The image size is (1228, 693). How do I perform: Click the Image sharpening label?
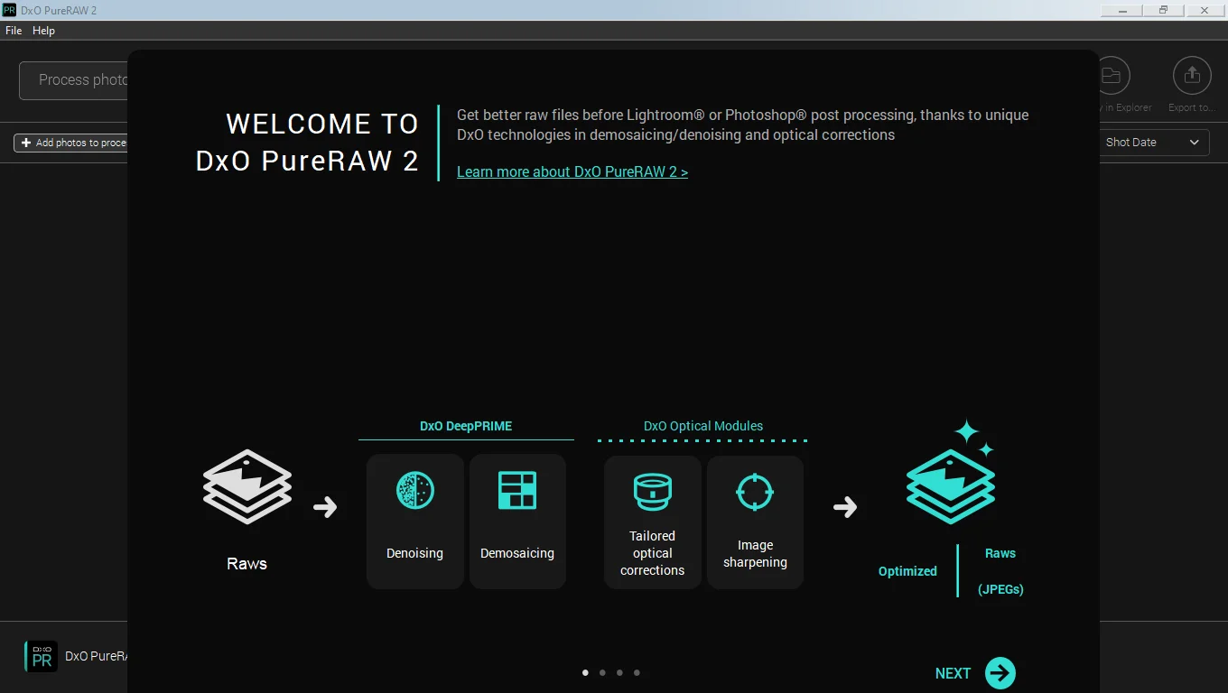click(x=755, y=553)
